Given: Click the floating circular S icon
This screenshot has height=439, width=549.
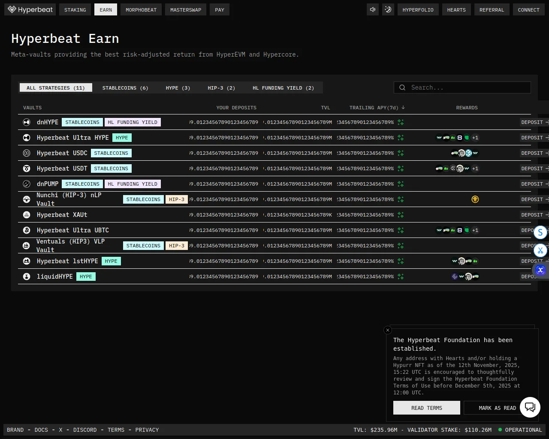Looking at the screenshot, I should coord(540,232).
